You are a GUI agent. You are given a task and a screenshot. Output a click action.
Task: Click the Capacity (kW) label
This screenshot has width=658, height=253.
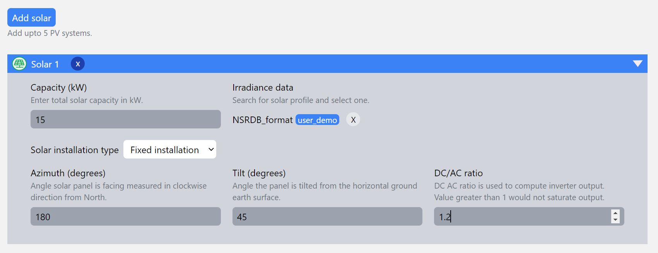pyautogui.click(x=59, y=88)
